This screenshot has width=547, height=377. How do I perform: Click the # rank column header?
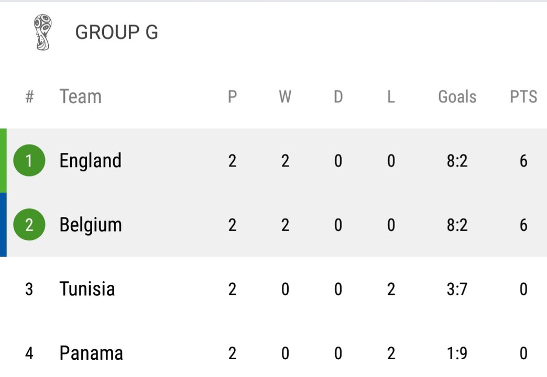[x=30, y=96]
